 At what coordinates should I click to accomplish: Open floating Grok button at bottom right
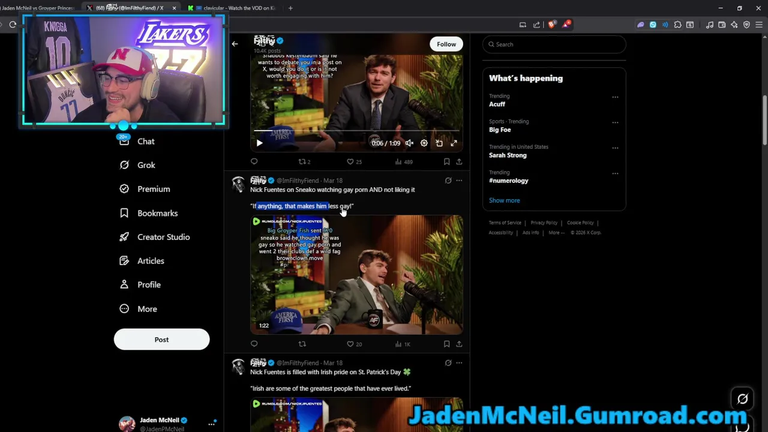(742, 399)
